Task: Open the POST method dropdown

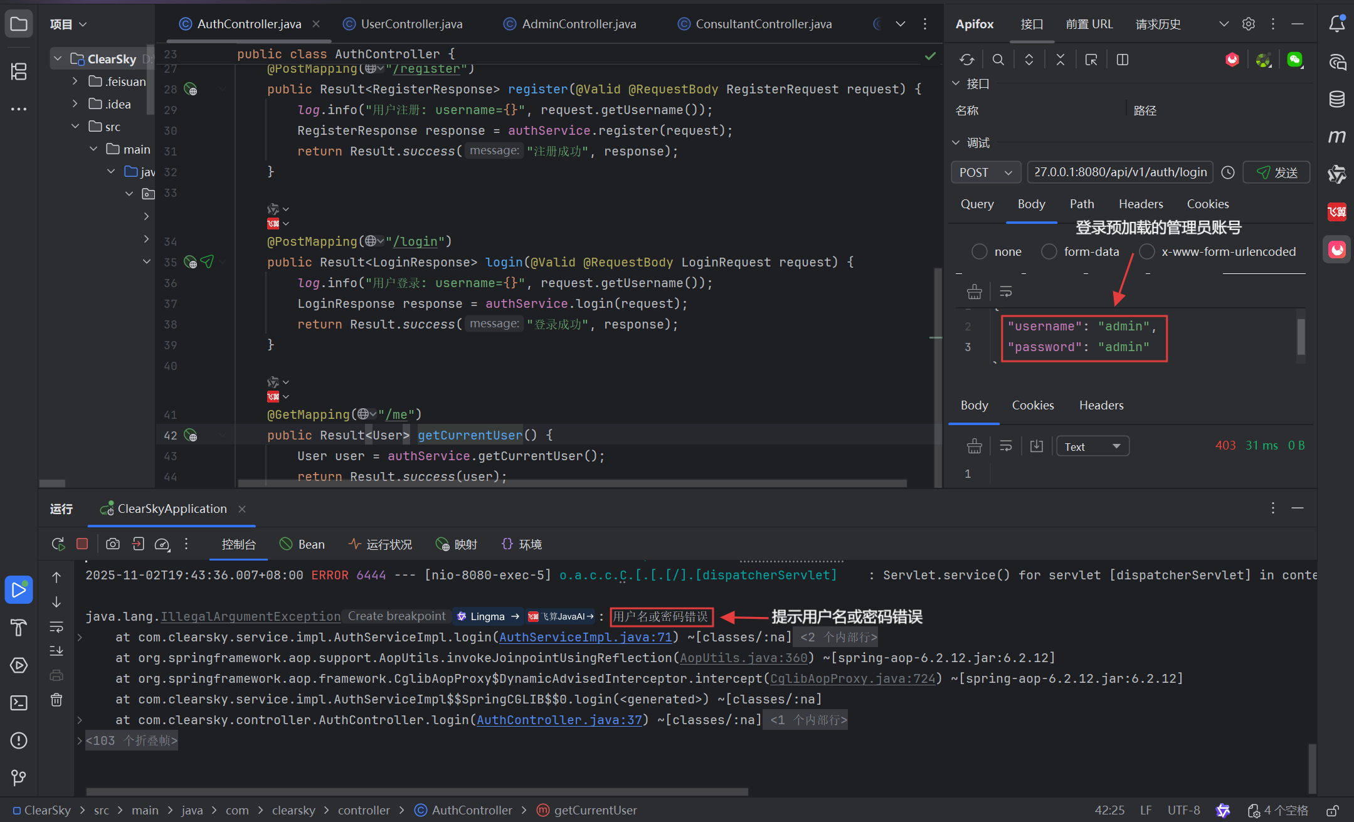Action: tap(986, 172)
